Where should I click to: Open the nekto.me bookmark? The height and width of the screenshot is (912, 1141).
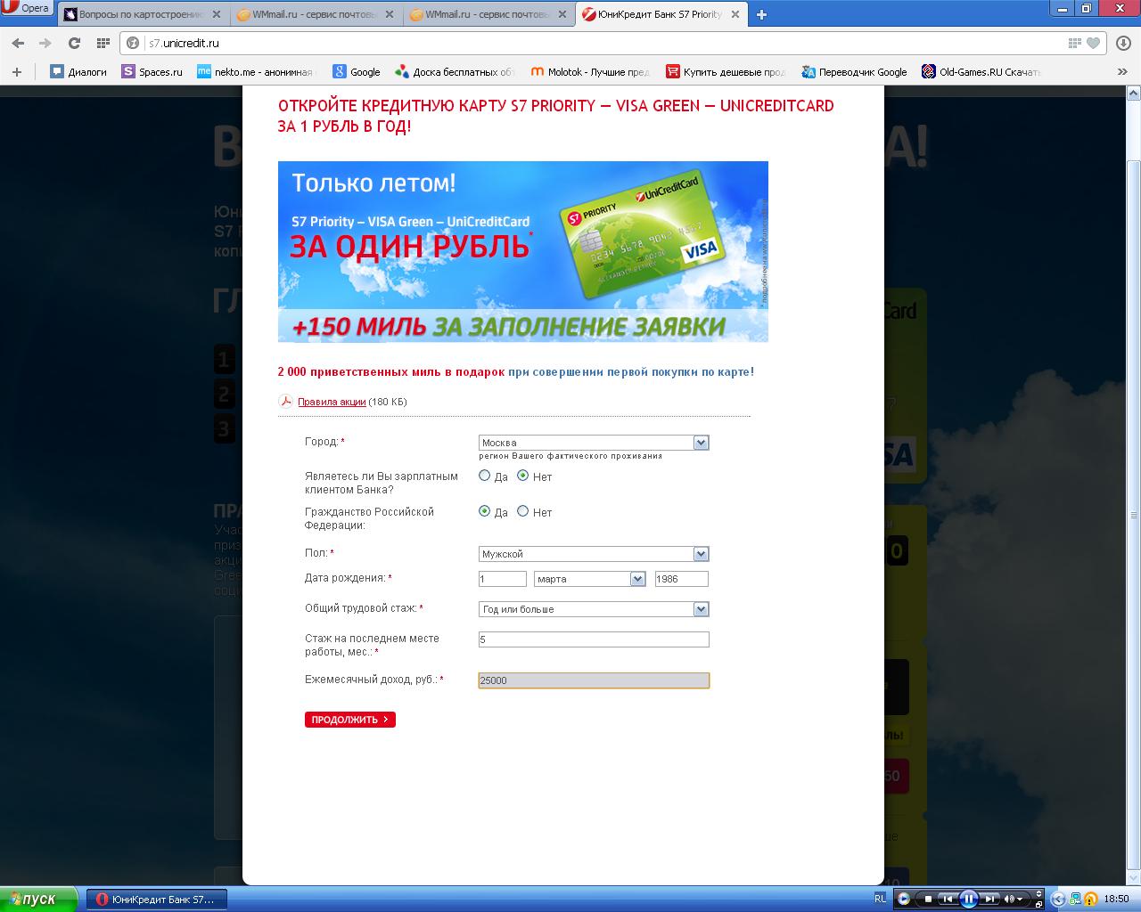(256, 72)
